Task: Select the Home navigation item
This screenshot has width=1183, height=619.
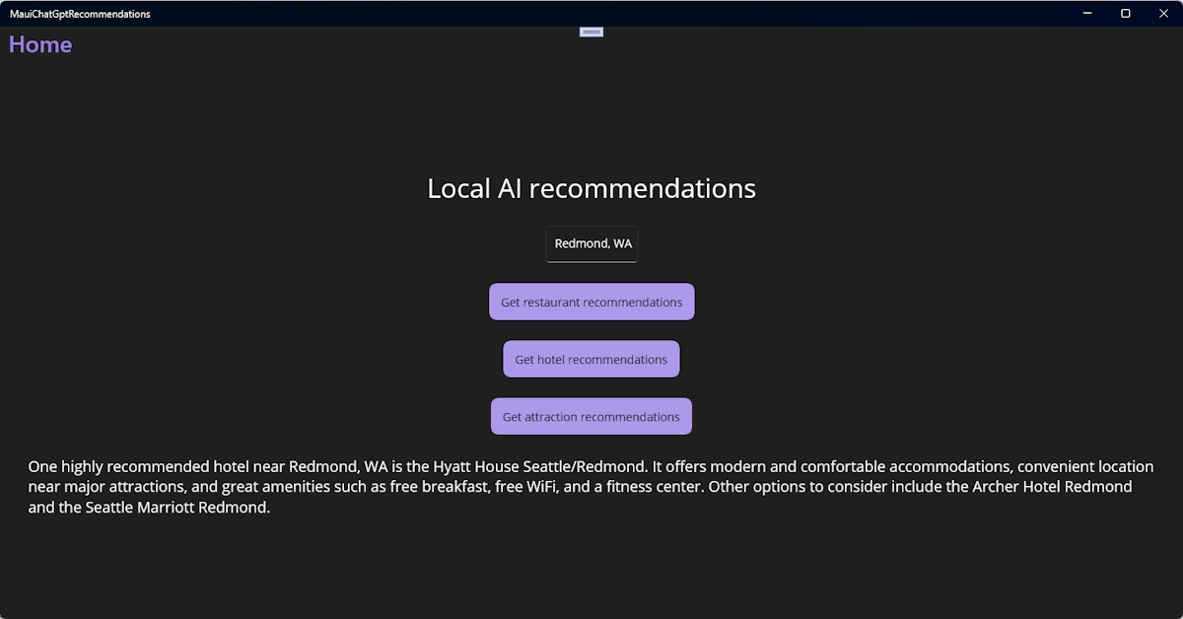Action: click(x=39, y=44)
